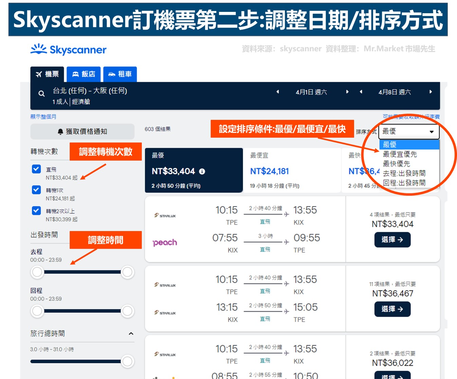
Task: Select the 最優 NT$33,404 tab
Action: click(194, 170)
